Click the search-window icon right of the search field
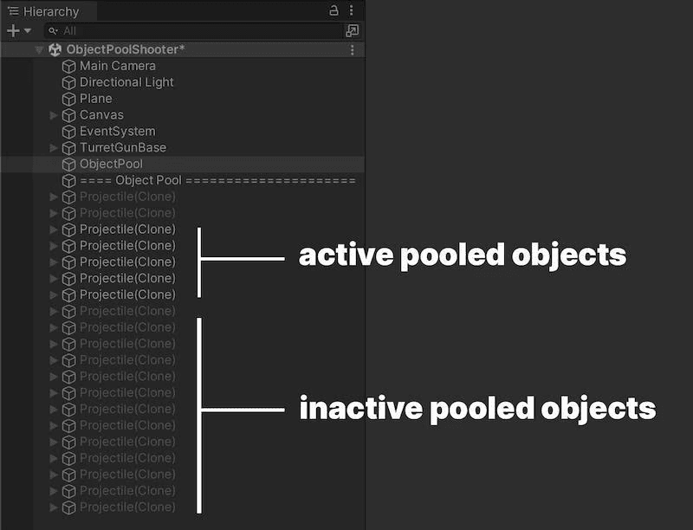Screen dimensions: 693x530 tap(352, 30)
